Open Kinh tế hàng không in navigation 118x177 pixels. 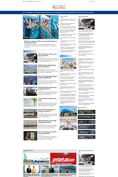tap(37, 13)
